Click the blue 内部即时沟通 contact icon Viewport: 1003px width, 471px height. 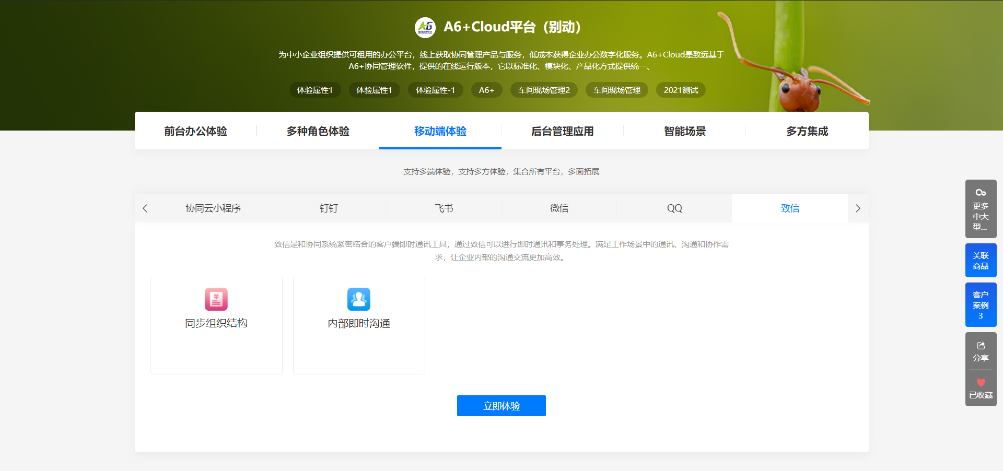point(359,299)
